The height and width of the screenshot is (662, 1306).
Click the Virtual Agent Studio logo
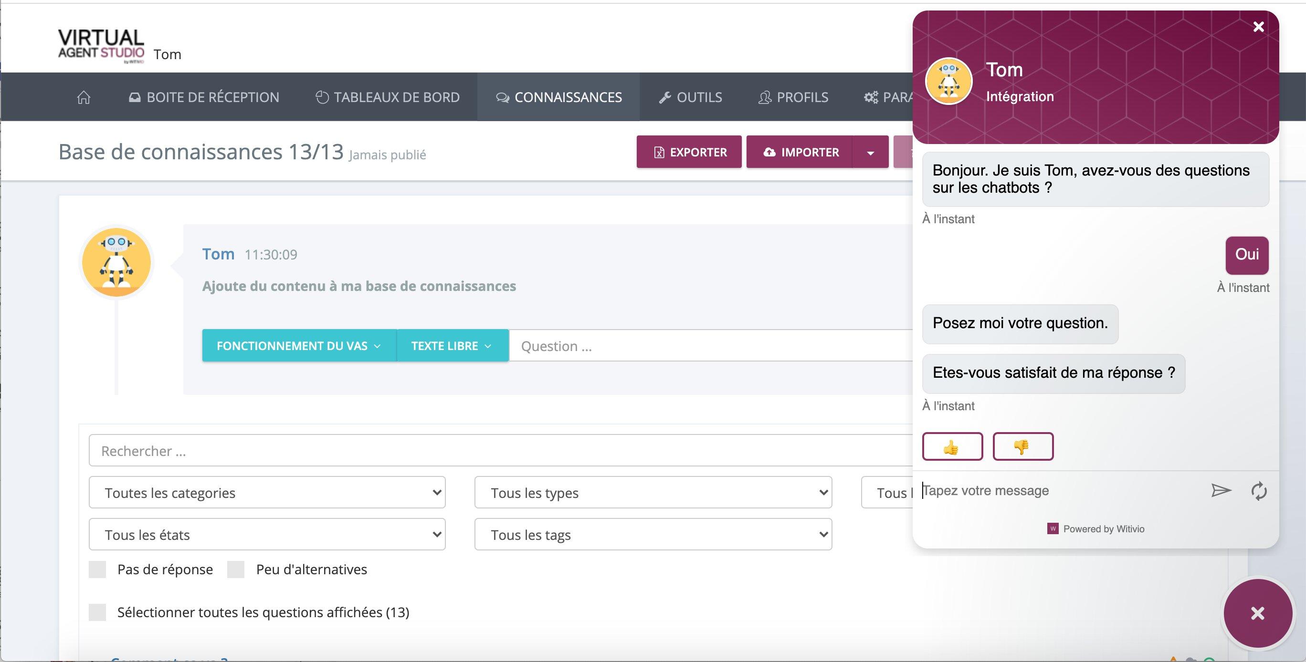(x=101, y=46)
